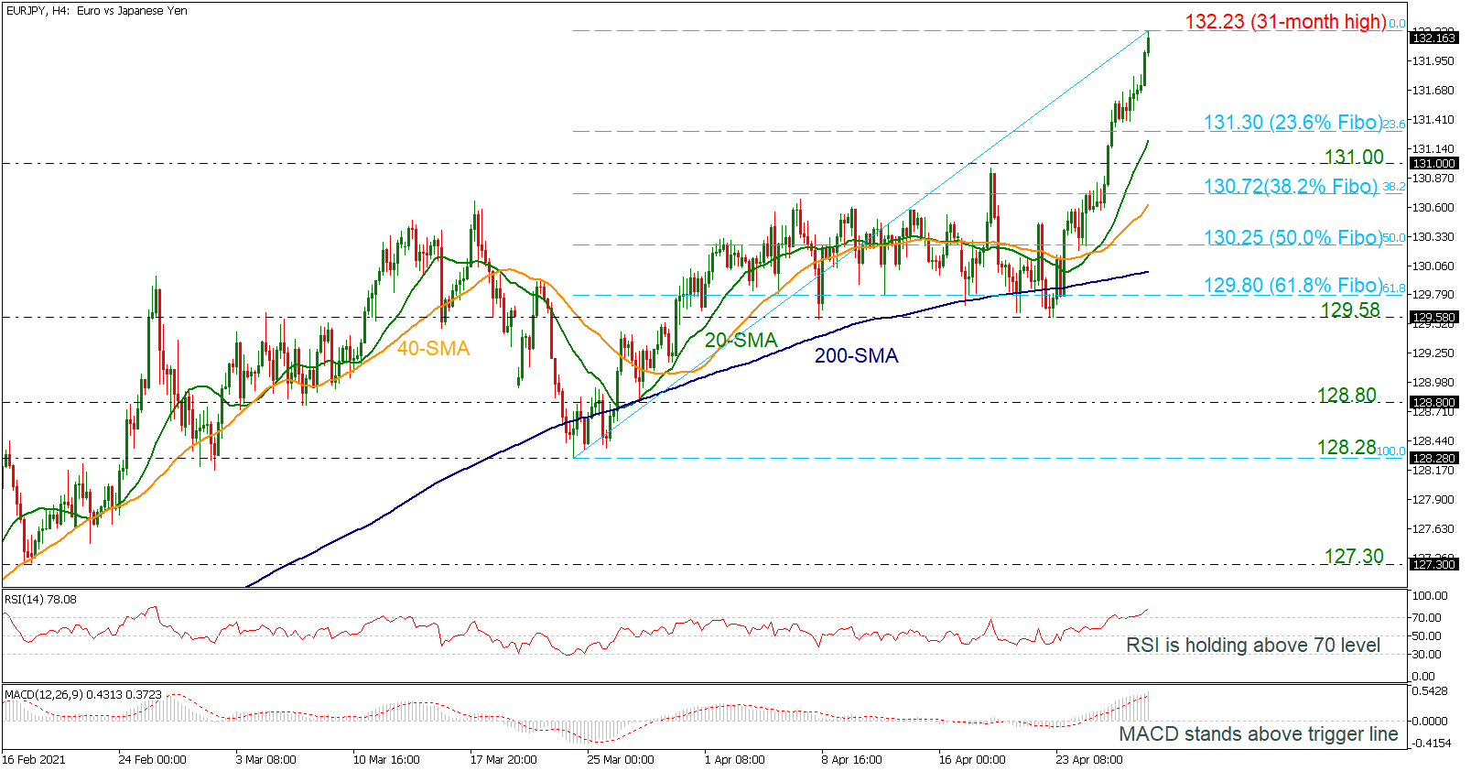Click the 131.950 price scale value
Image resolution: width=1471 pixels, height=771 pixels.
(x=1433, y=61)
